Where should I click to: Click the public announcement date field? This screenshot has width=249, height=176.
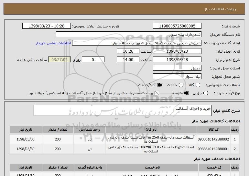[47, 26]
